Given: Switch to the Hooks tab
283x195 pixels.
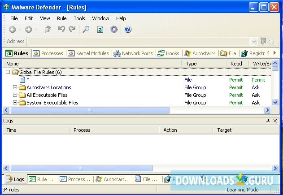Looking at the screenshot, I should click(168, 53).
